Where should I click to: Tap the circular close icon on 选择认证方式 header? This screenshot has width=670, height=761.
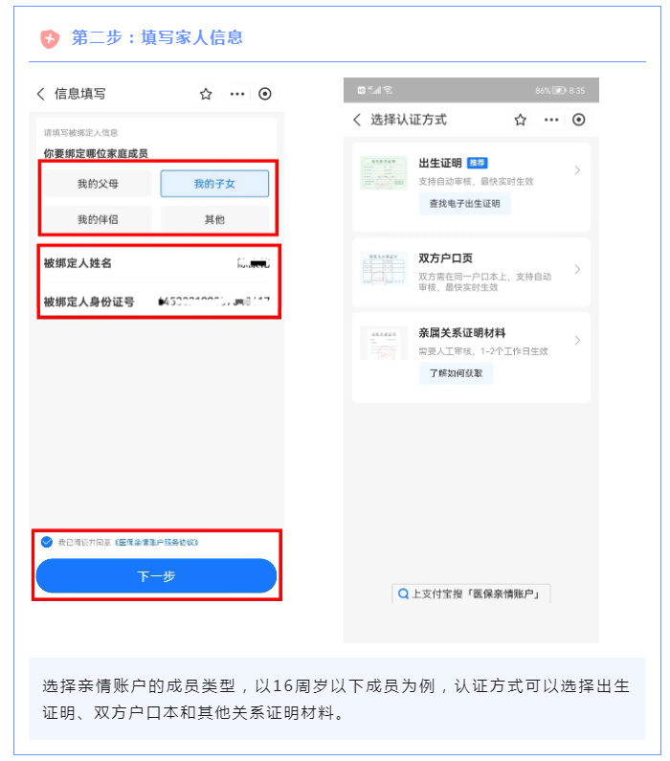tap(579, 120)
